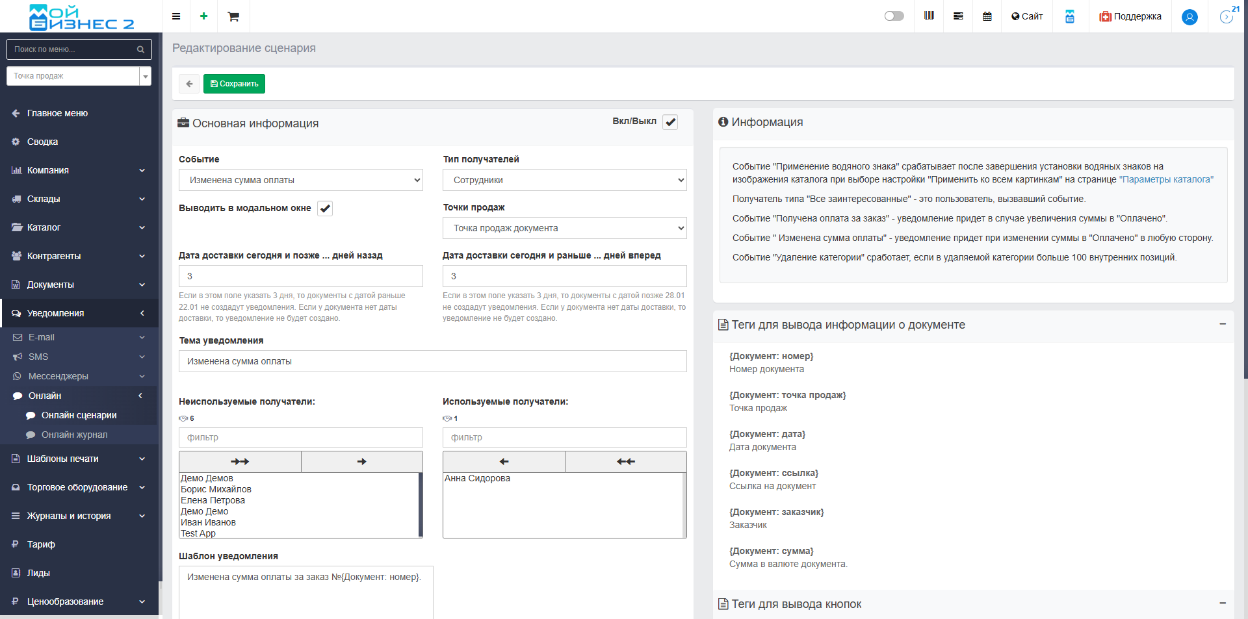The height and width of the screenshot is (619, 1248).
Task: Click the hamburger menu icon in top bar
Action: click(x=176, y=16)
